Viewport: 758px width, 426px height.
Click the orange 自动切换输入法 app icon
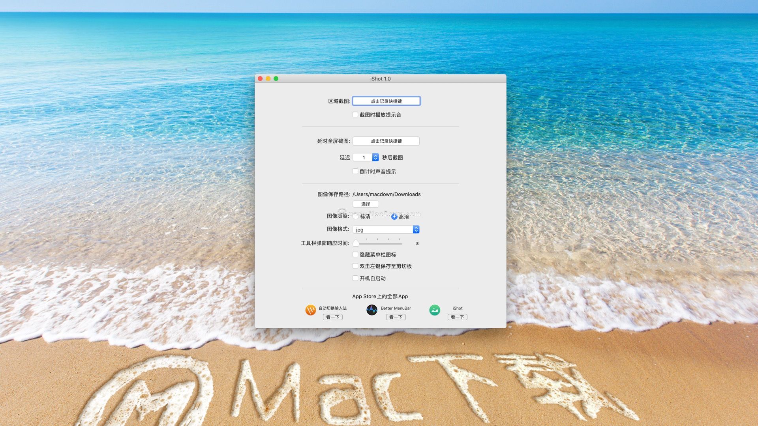tap(310, 310)
